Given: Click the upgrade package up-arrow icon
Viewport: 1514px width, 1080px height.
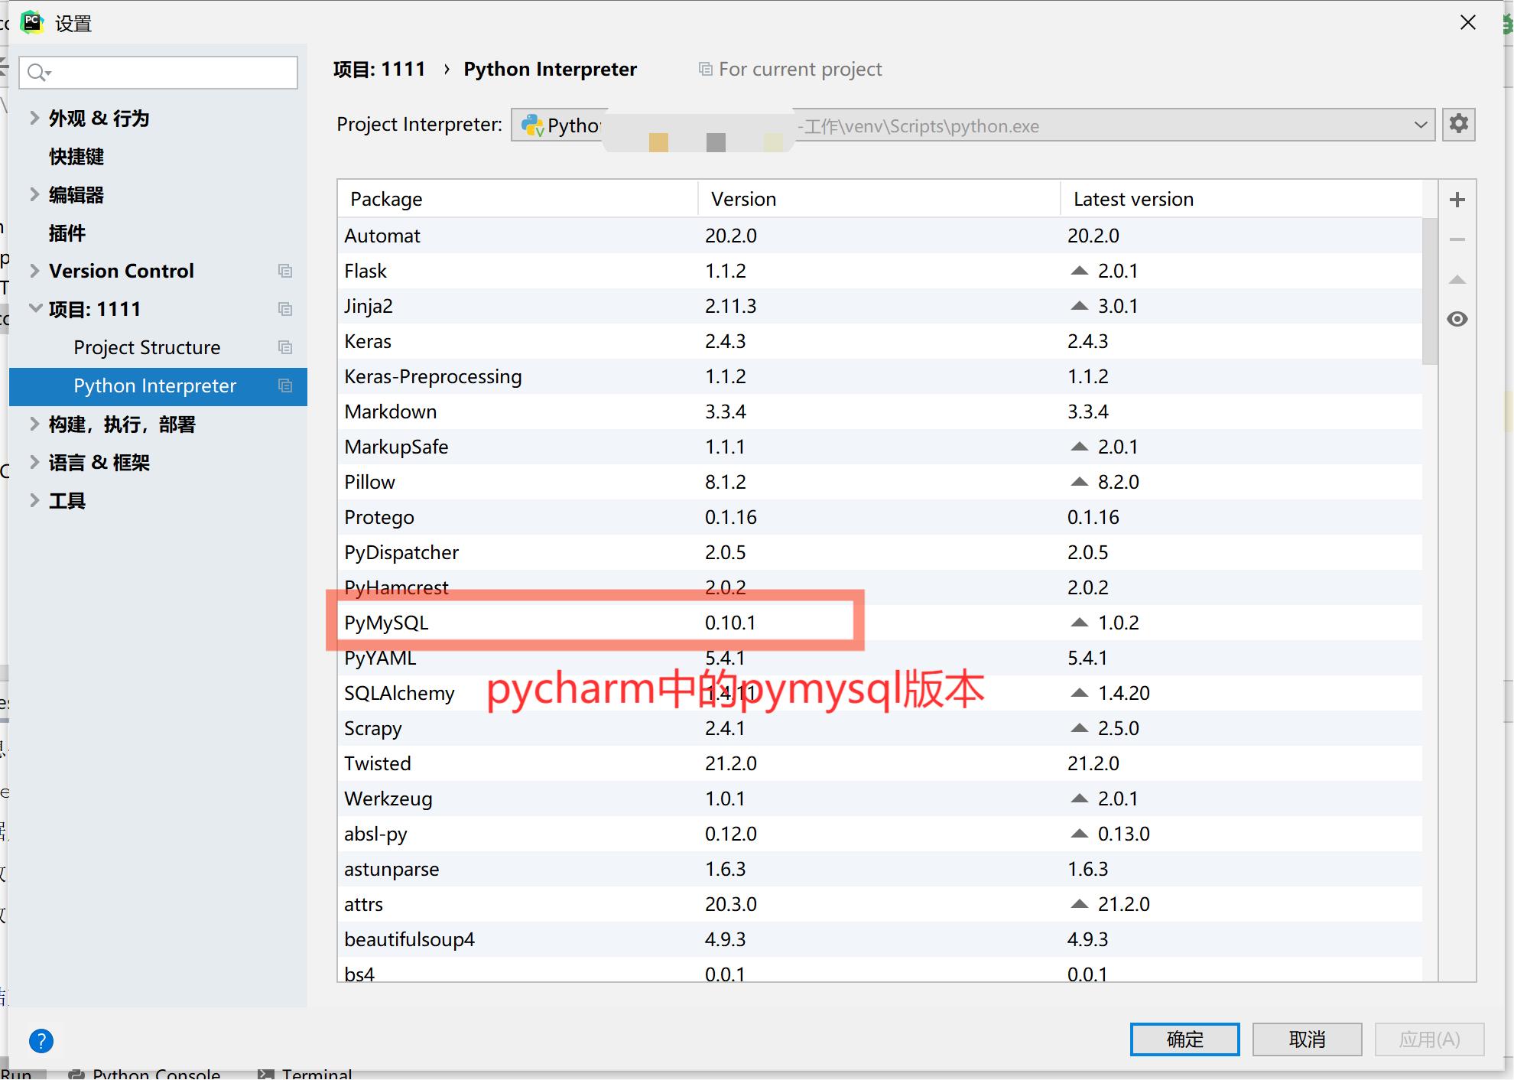Looking at the screenshot, I should coord(1457,280).
